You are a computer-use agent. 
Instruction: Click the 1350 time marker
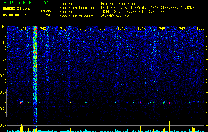(x=200, y=28)
